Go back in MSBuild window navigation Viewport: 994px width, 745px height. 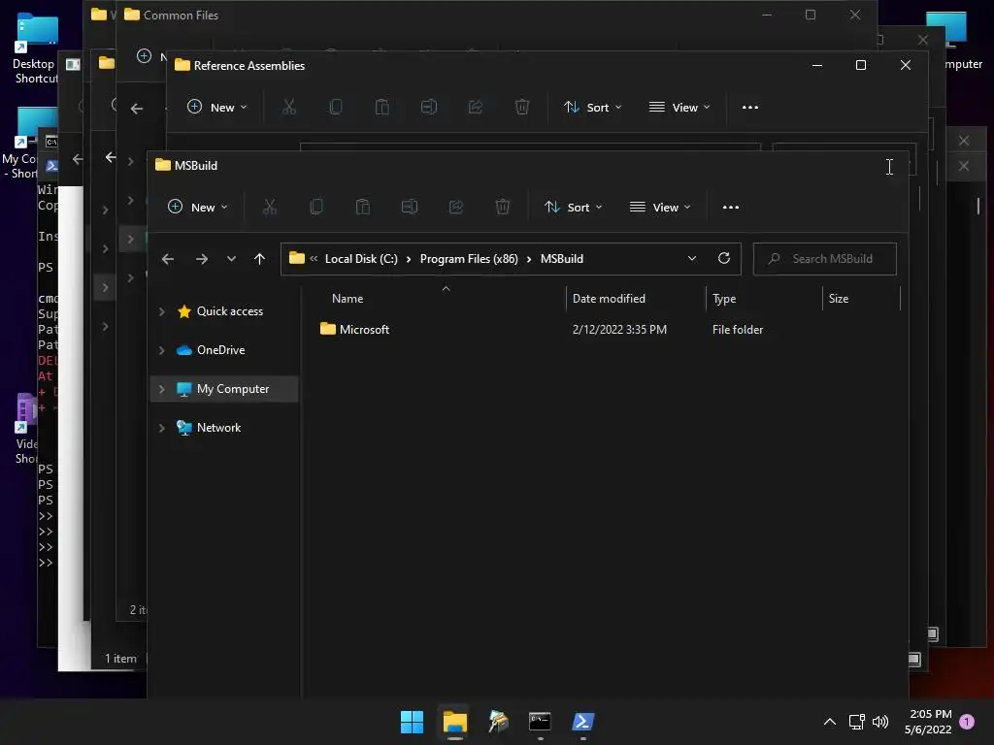(x=168, y=259)
